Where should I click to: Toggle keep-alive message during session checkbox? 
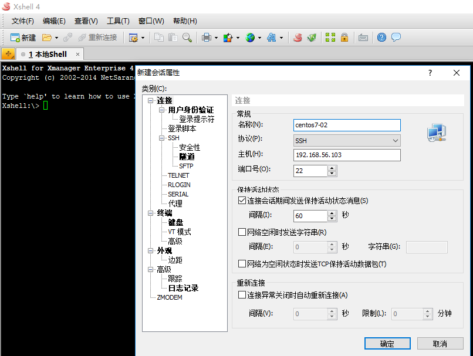tap(242, 201)
